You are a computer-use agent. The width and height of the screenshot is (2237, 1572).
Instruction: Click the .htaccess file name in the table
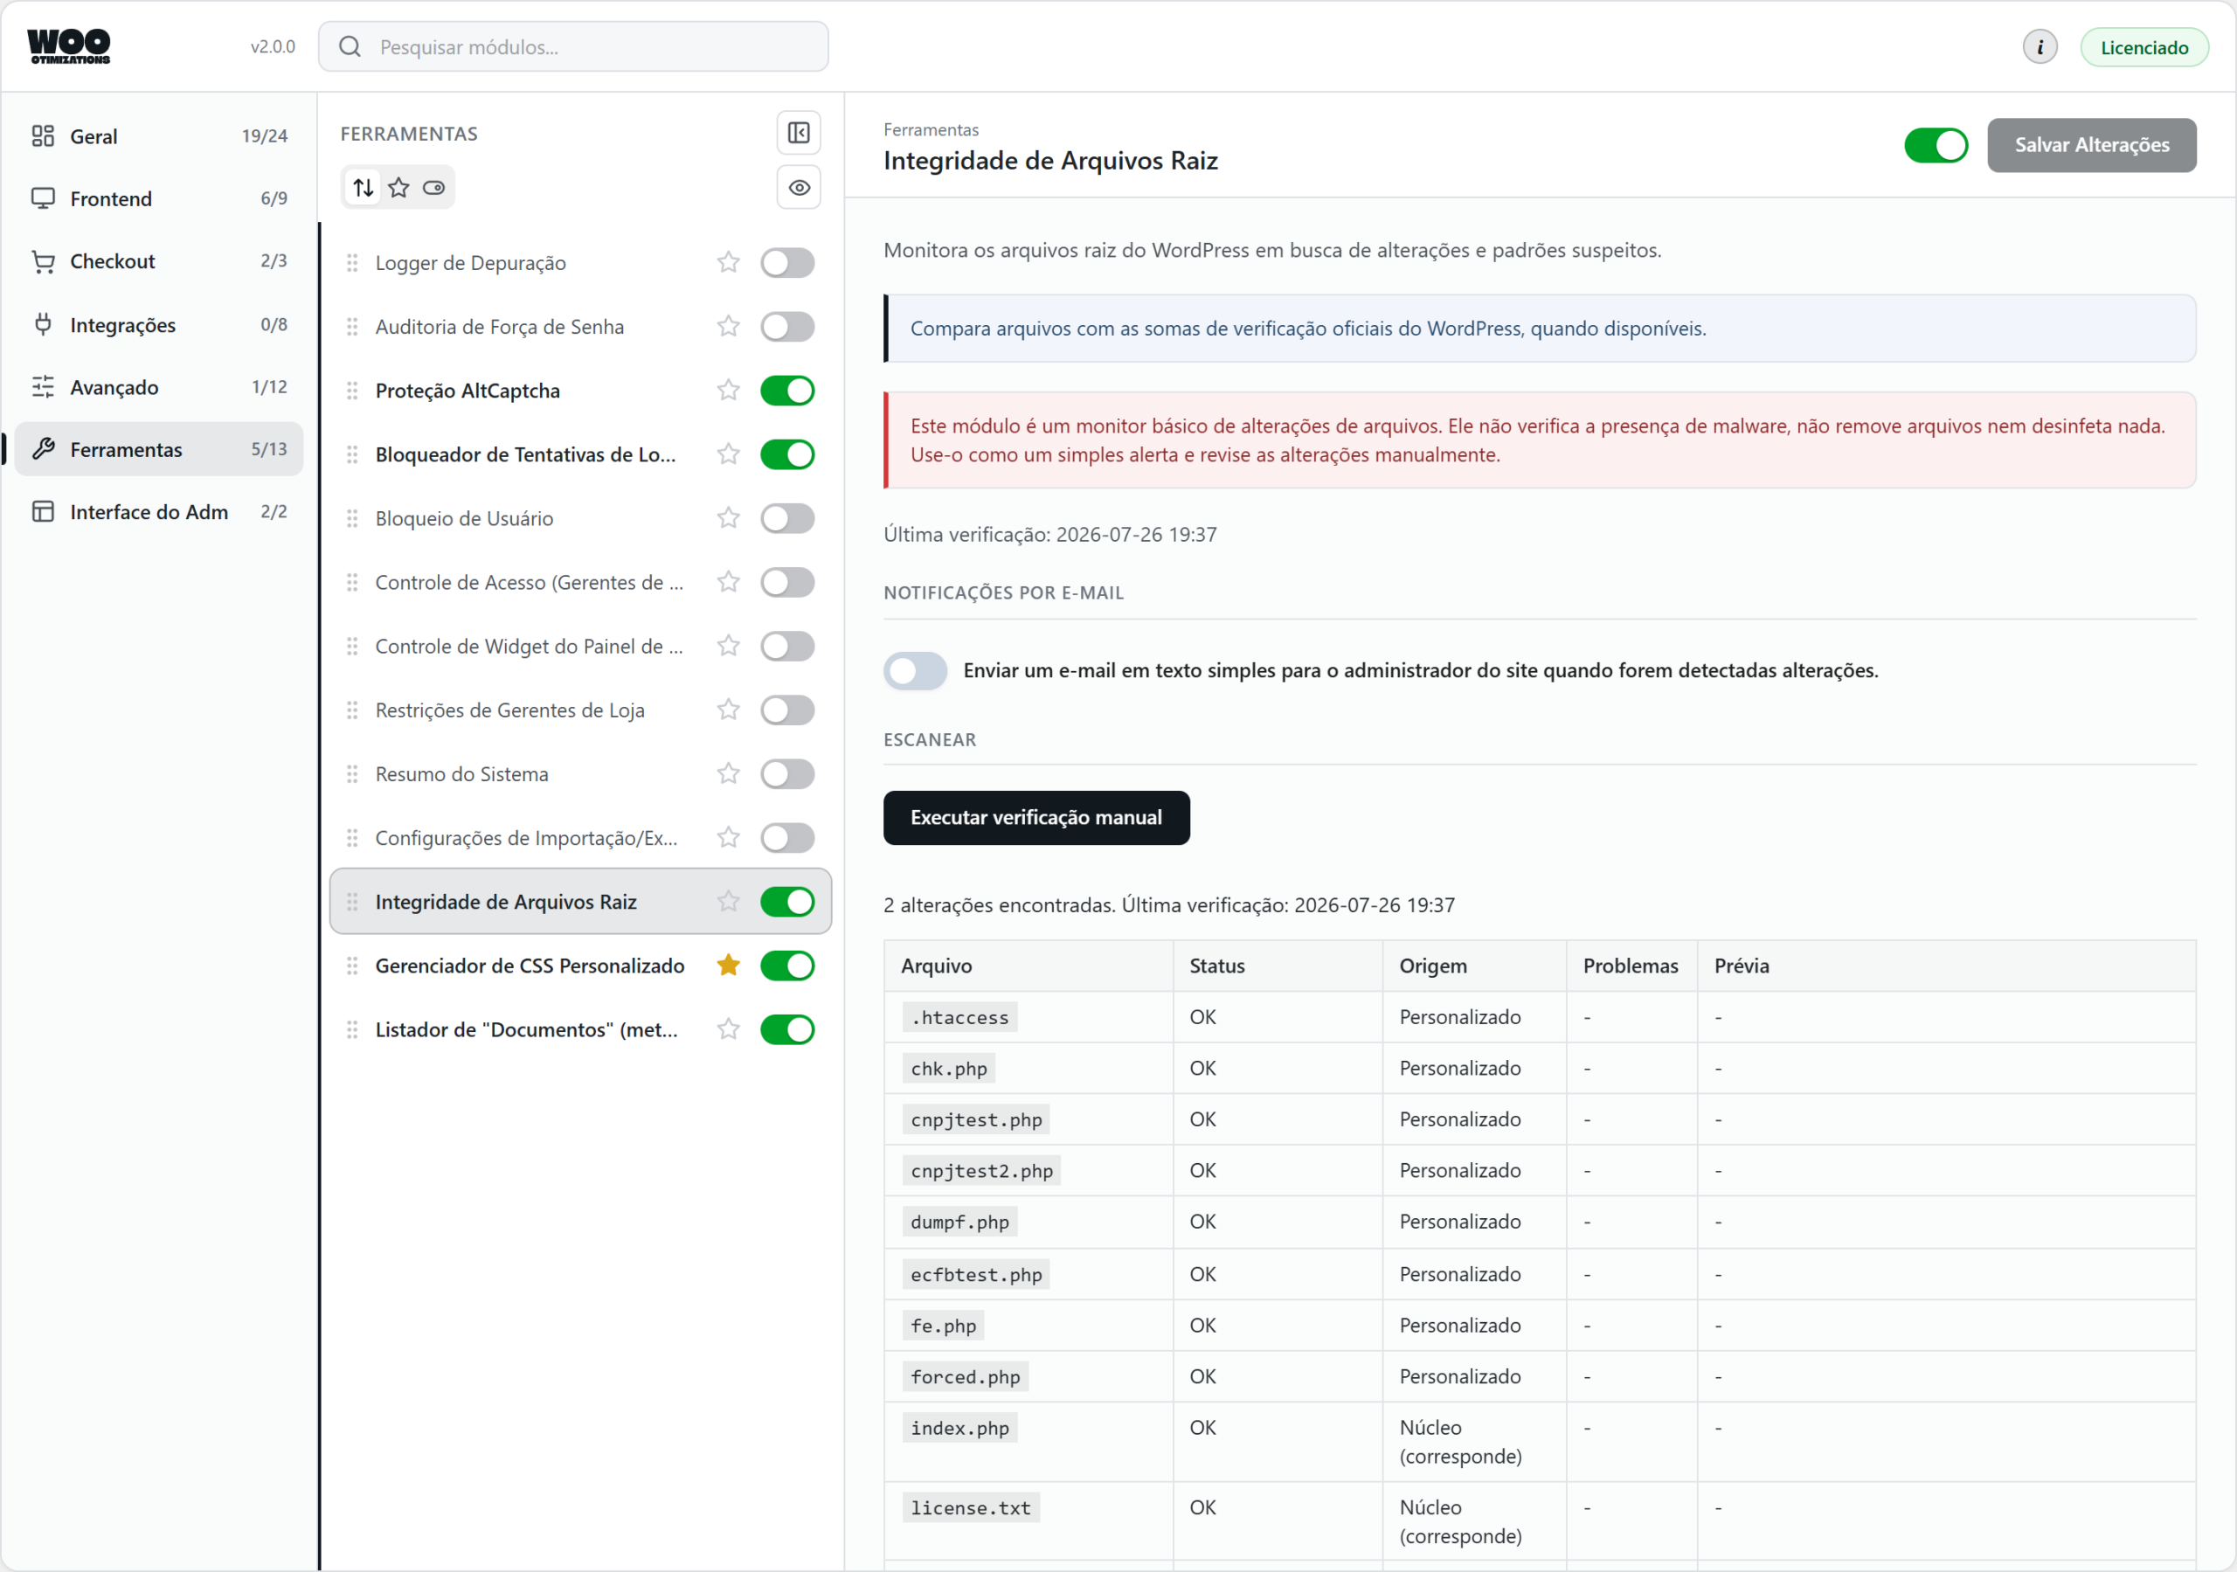(x=959, y=1016)
